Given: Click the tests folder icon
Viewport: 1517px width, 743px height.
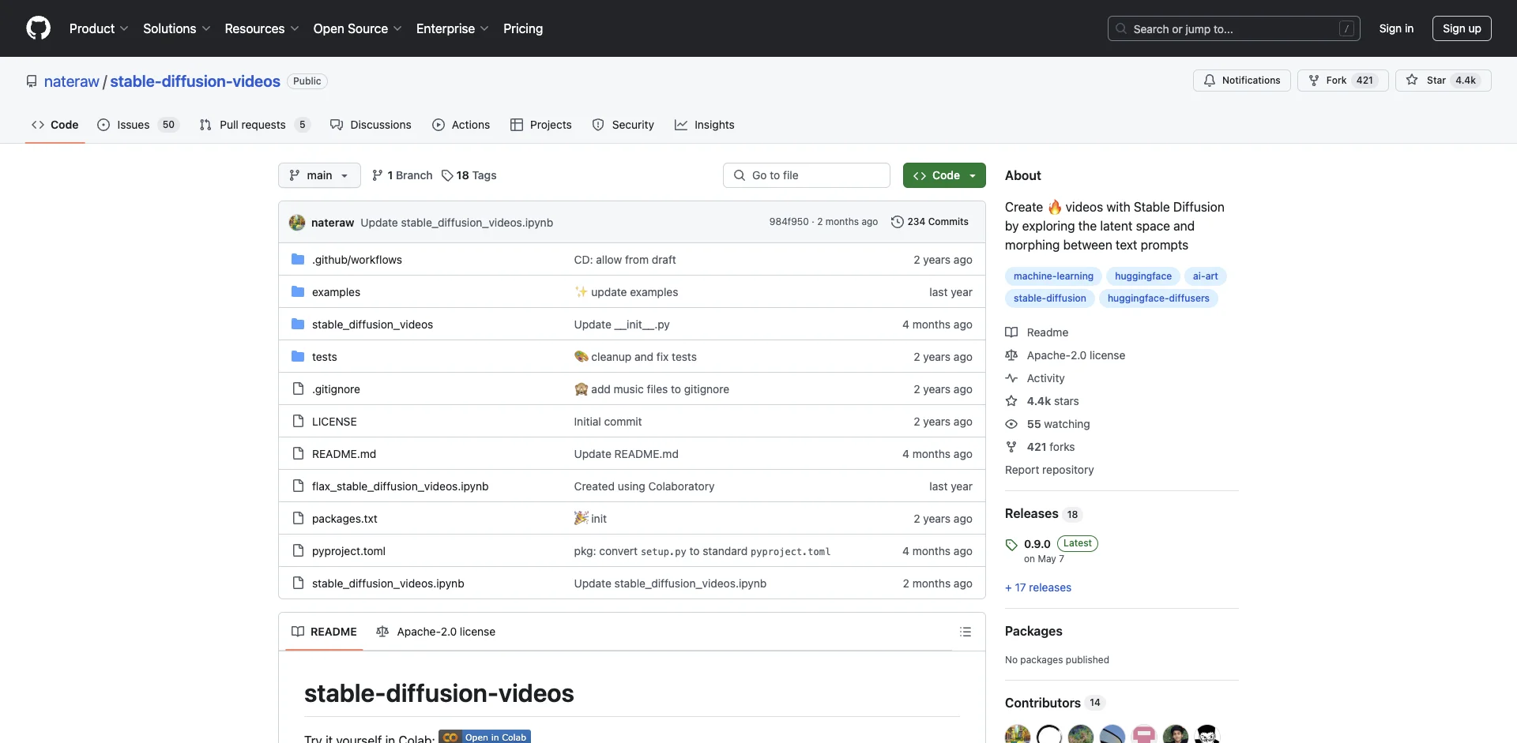Looking at the screenshot, I should tap(298, 357).
